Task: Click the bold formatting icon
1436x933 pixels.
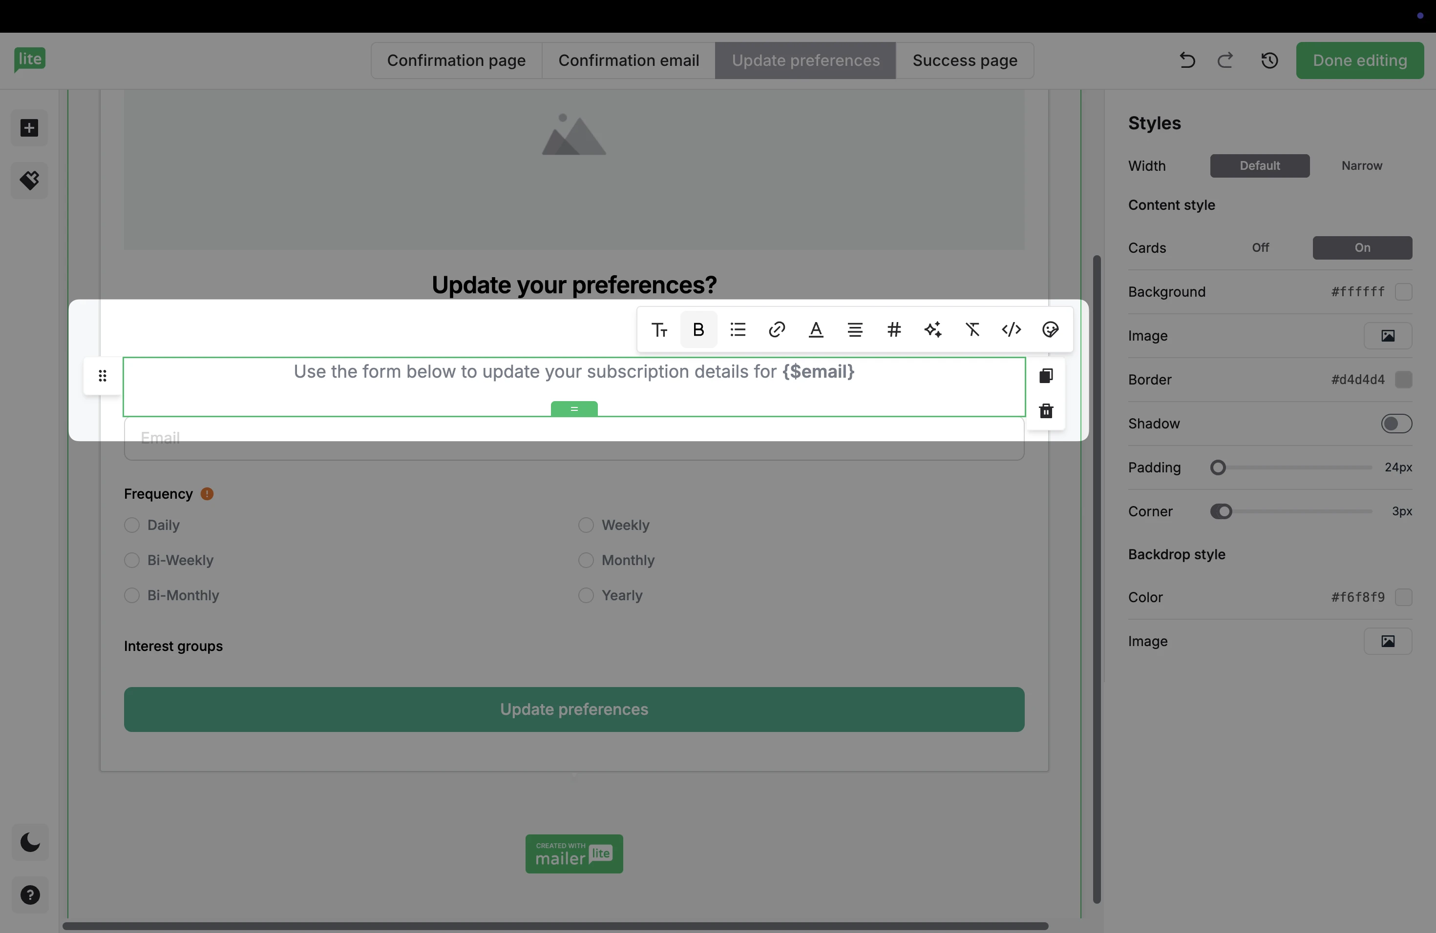Action: (x=698, y=330)
